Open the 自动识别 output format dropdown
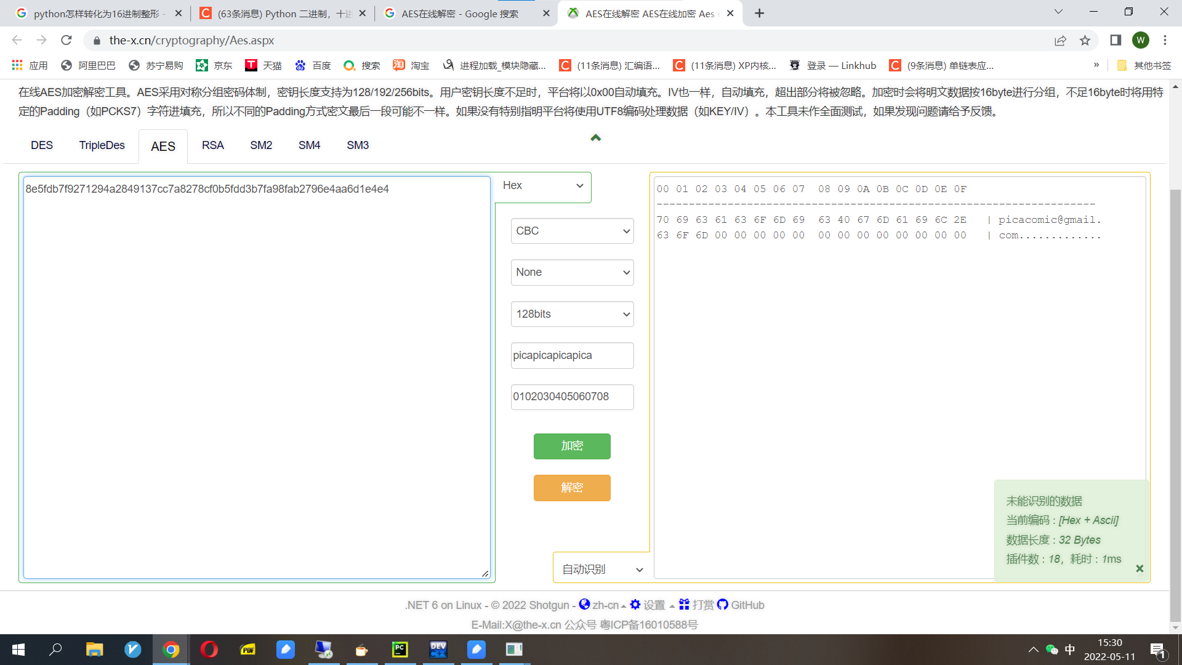1182x665 pixels. (x=601, y=570)
